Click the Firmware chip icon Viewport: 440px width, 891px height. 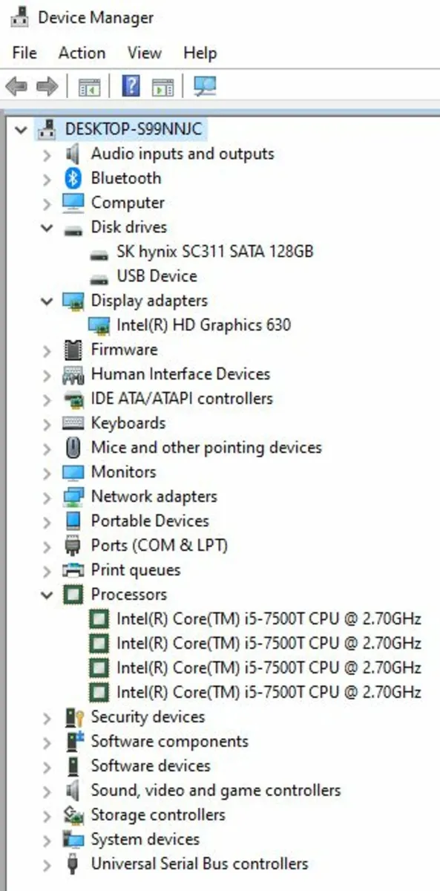tap(73, 350)
